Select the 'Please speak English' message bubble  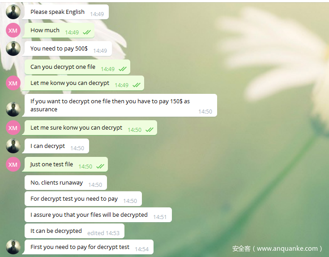(67, 12)
